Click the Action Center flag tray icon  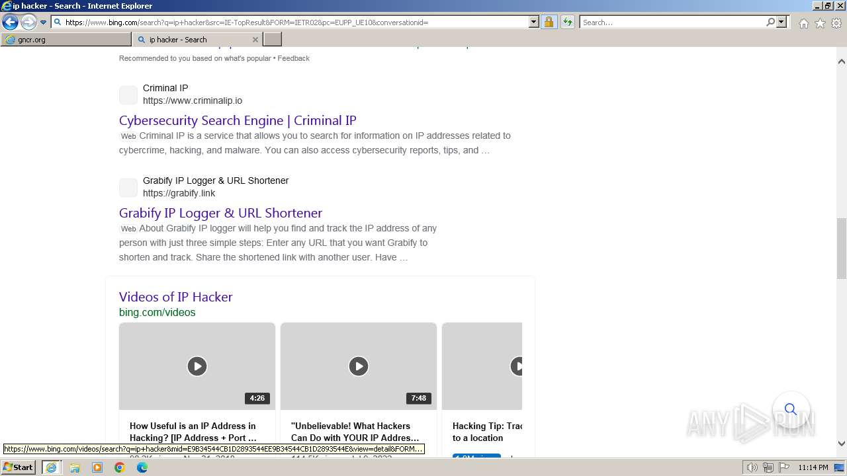pyautogui.click(x=783, y=467)
